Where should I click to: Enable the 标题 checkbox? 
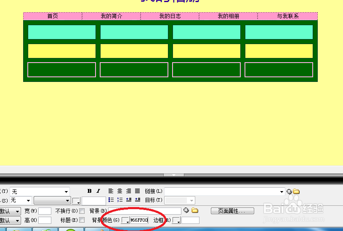click(x=82, y=220)
